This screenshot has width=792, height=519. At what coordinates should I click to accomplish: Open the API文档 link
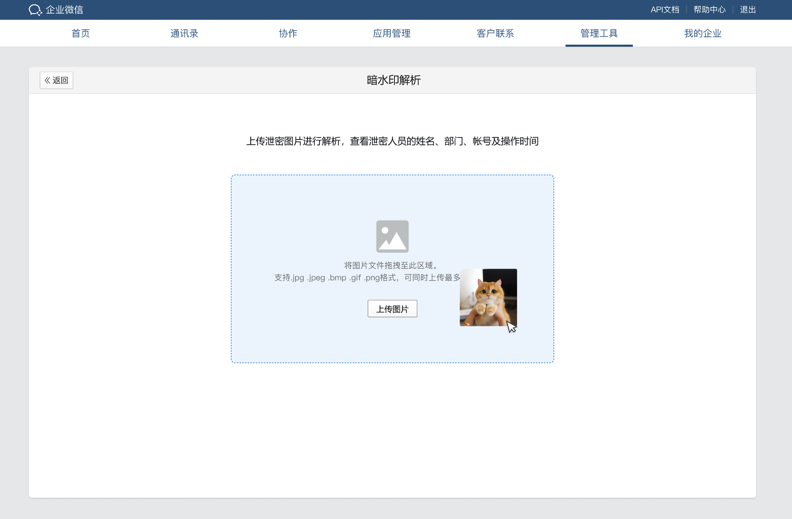(665, 9)
